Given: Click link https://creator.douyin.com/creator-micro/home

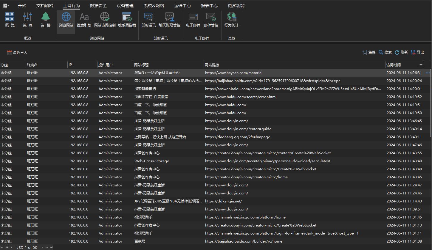Looking at the screenshot, I should pos(246,177).
